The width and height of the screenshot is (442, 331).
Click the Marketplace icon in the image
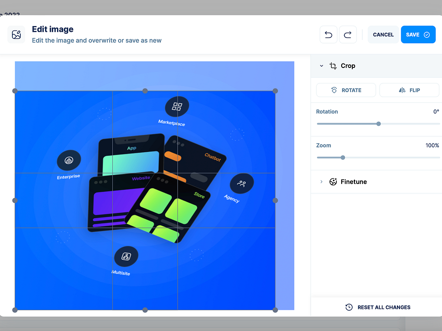pyautogui.click(x=177, y=106)
